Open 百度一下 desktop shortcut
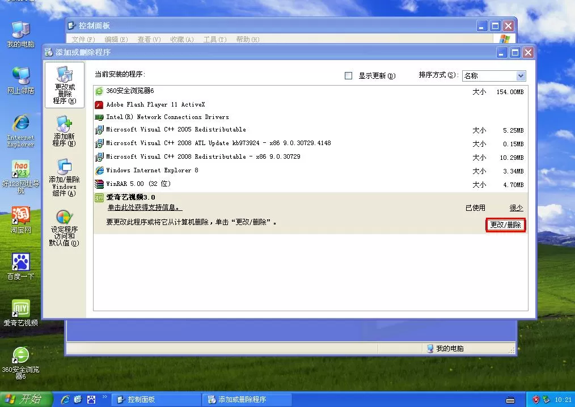Image resolution: width=575 pixels, height=407 pixels. click(21, 266)
